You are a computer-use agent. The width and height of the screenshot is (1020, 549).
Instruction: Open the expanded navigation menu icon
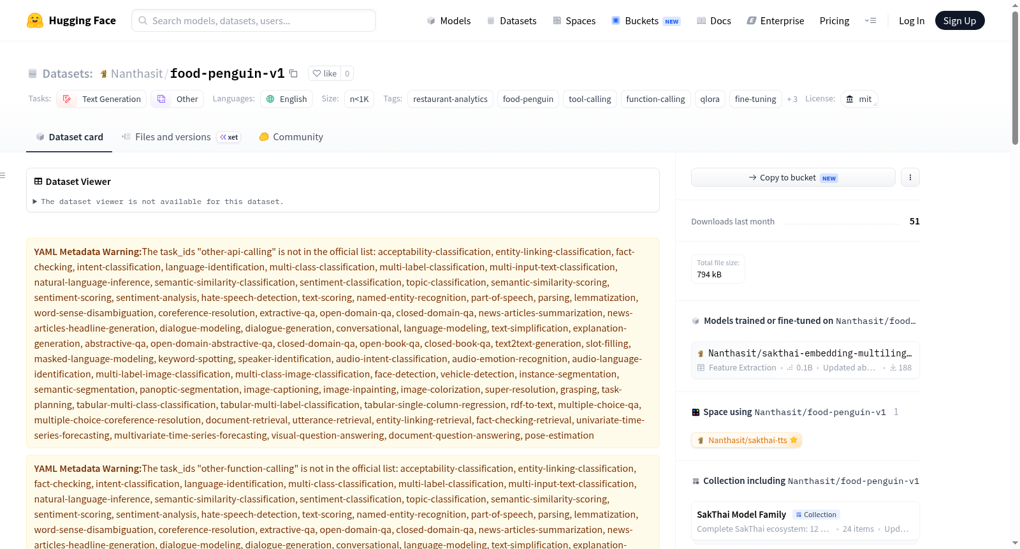[x=870, y=20]
